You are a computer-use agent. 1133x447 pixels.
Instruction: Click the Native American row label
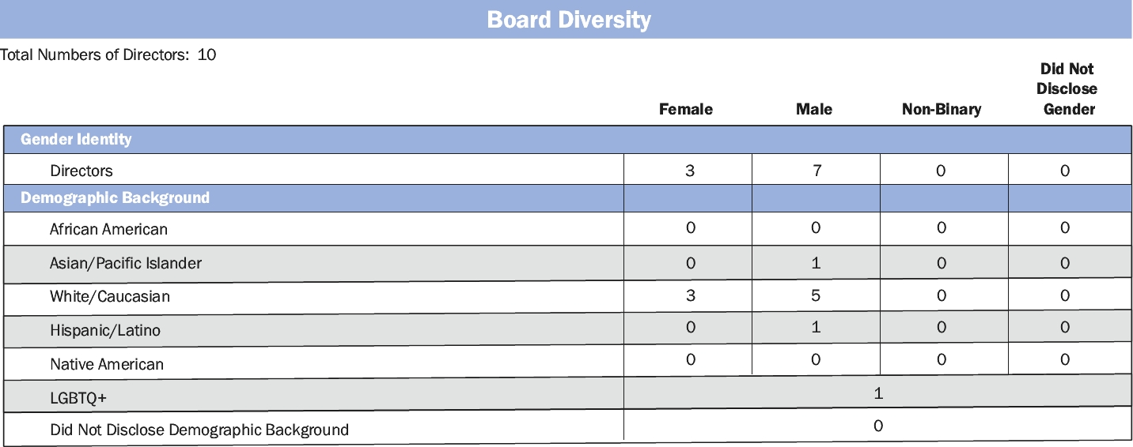pyautogui.click(x=107, y=364)
